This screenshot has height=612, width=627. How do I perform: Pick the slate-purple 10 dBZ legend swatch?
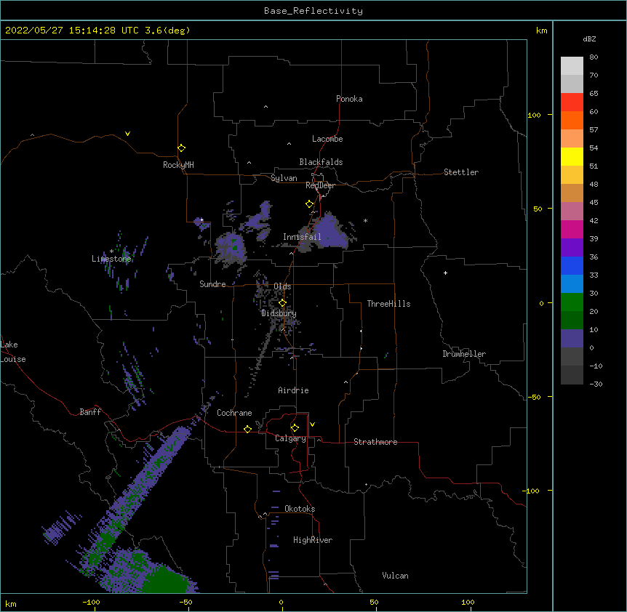572,339
